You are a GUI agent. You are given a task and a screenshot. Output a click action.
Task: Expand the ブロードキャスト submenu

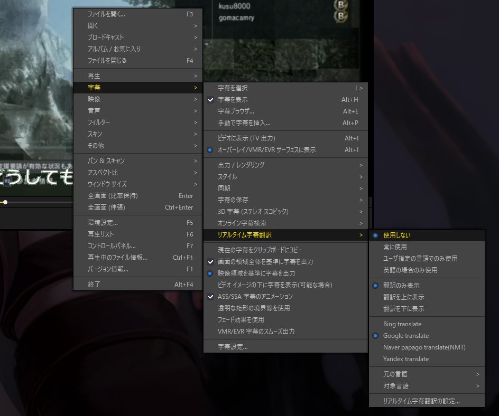tap(138, 37)
